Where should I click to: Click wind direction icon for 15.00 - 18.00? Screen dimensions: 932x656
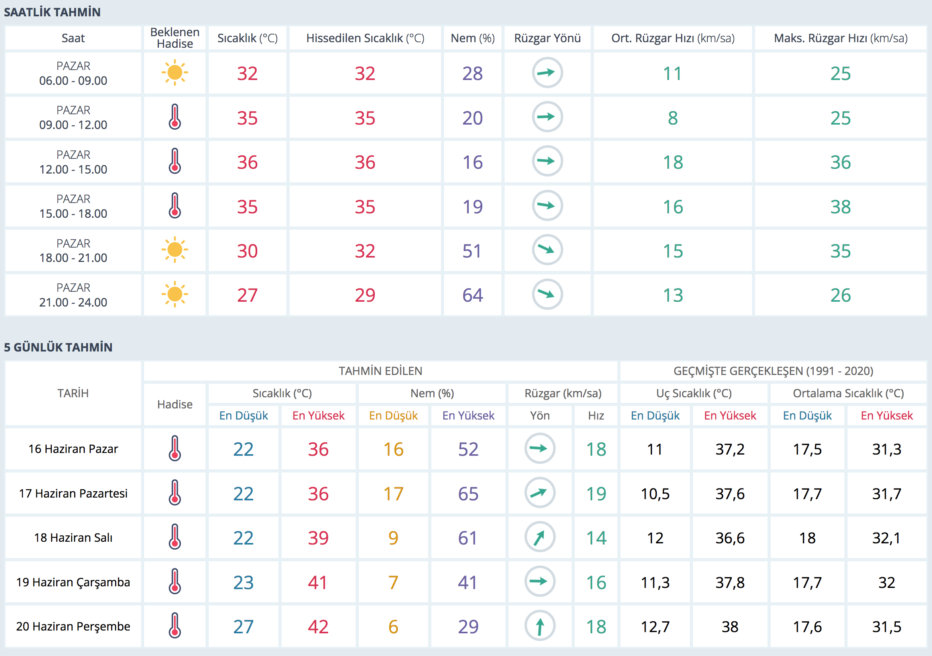tap(547, 206)
